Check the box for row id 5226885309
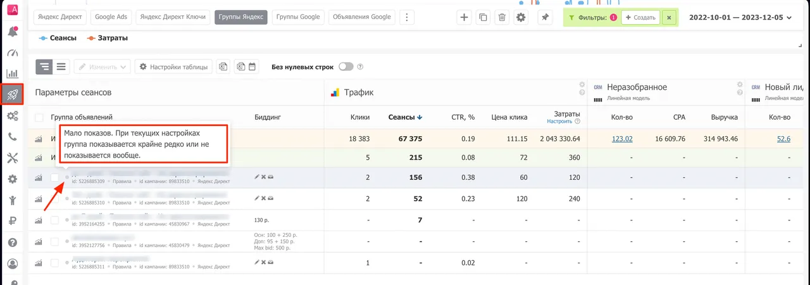The image size is (810, 285). [x=54, y=177]
